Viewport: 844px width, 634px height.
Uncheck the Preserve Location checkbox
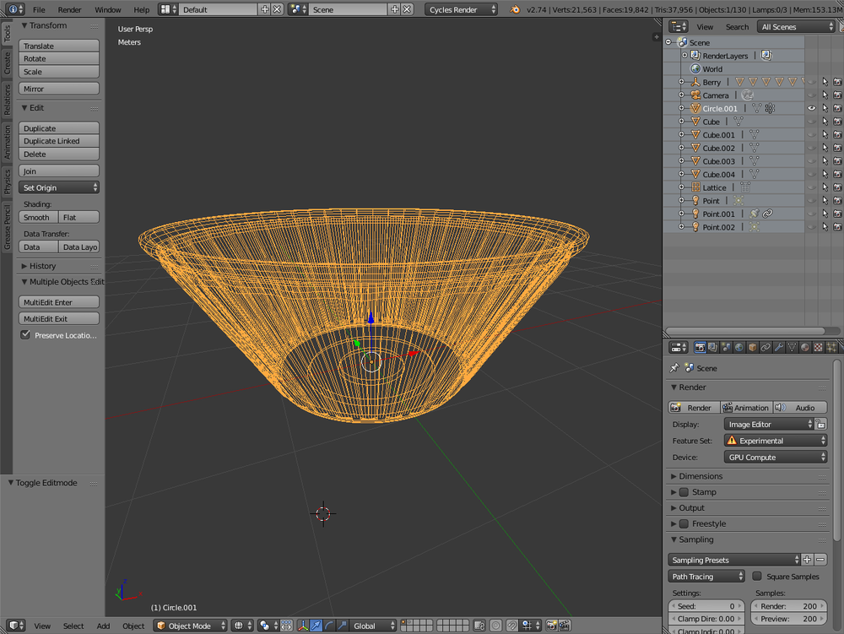(25, 335)
